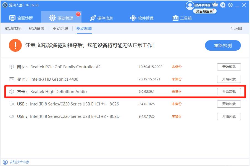Click 开始卸载 for the Realtek audio driver
Viewport: 250px width, 166px height.
[x=229, y=91]
